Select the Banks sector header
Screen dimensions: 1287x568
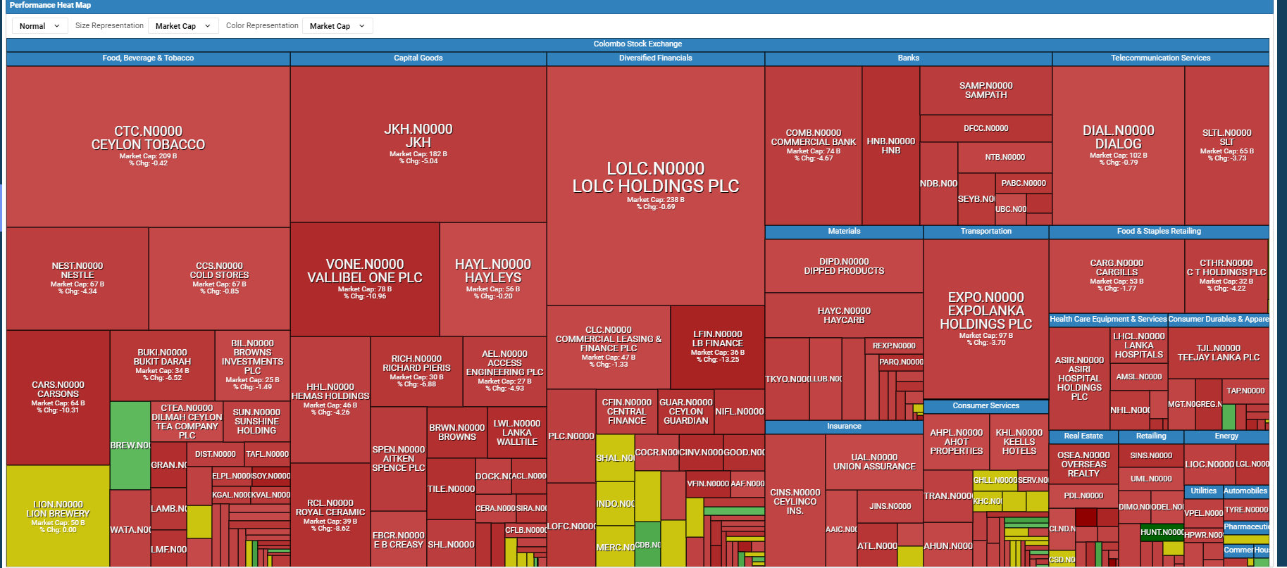(x=909, y=58)
